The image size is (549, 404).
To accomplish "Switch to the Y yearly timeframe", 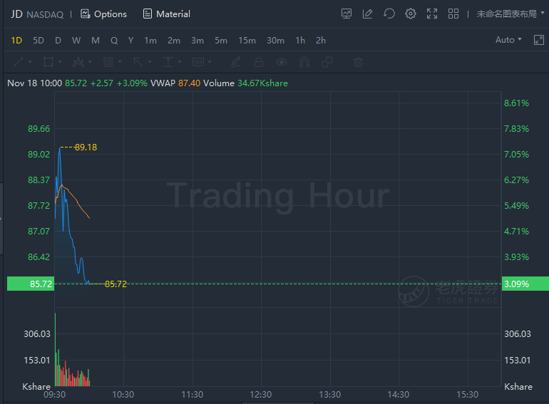I will (130, 41).
